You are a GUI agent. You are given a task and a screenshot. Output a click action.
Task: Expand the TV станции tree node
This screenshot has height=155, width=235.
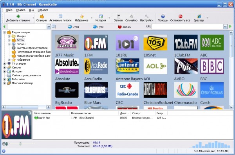(x=4, y=64)
